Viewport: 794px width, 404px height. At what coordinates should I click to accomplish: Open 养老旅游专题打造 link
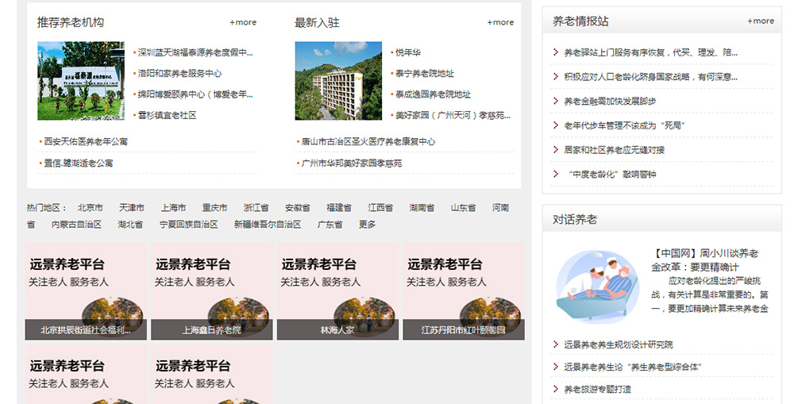[598, 389]
